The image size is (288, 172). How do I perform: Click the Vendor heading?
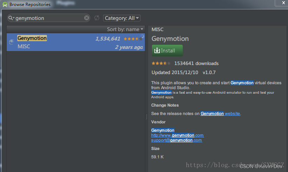click(x=158, y=122)
